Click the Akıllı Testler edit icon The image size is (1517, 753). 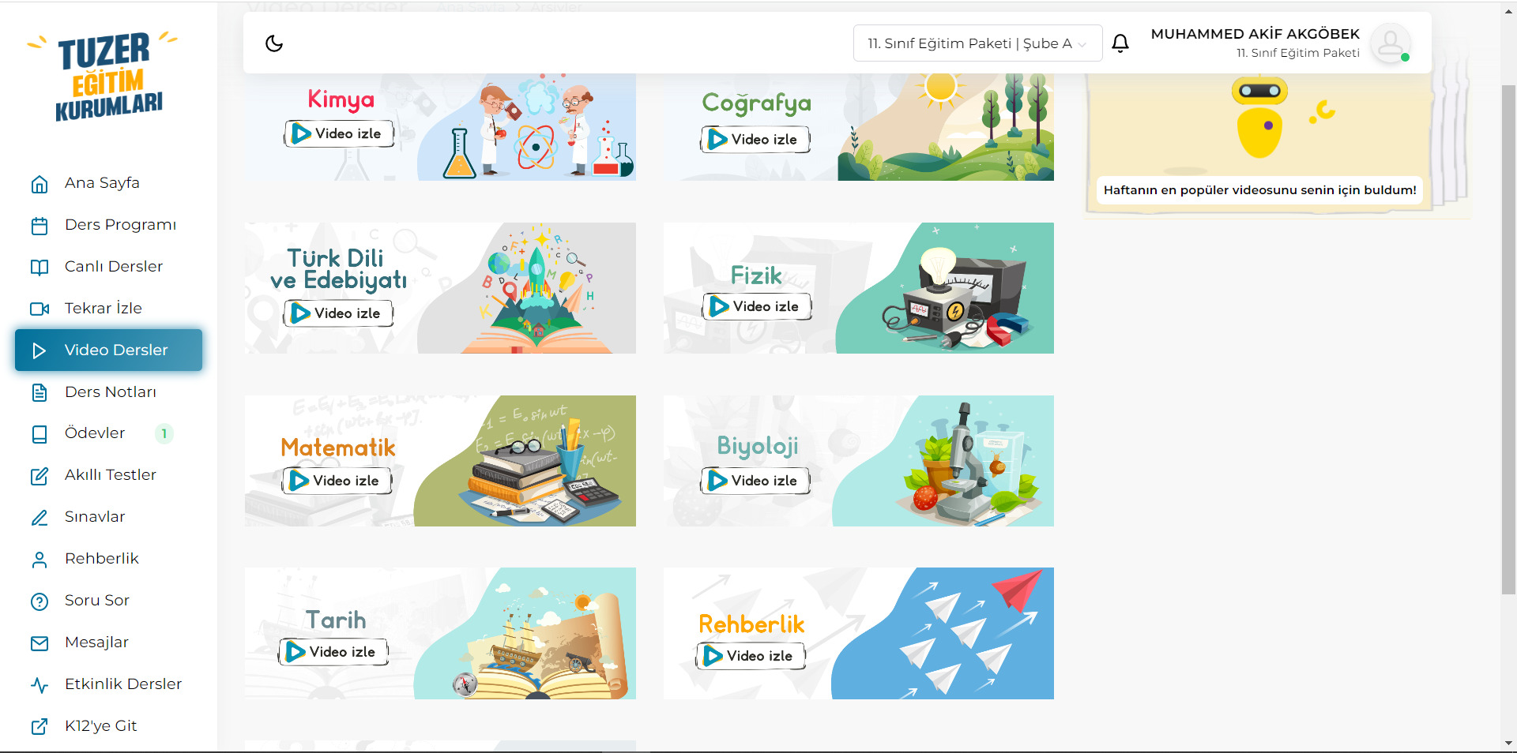(40, 476)
